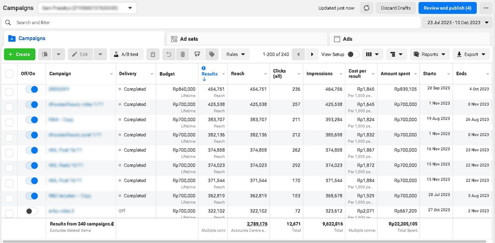Click the duplicate campaign icon
This screenshot has height=243, width=495.
[x=45, y=54]
